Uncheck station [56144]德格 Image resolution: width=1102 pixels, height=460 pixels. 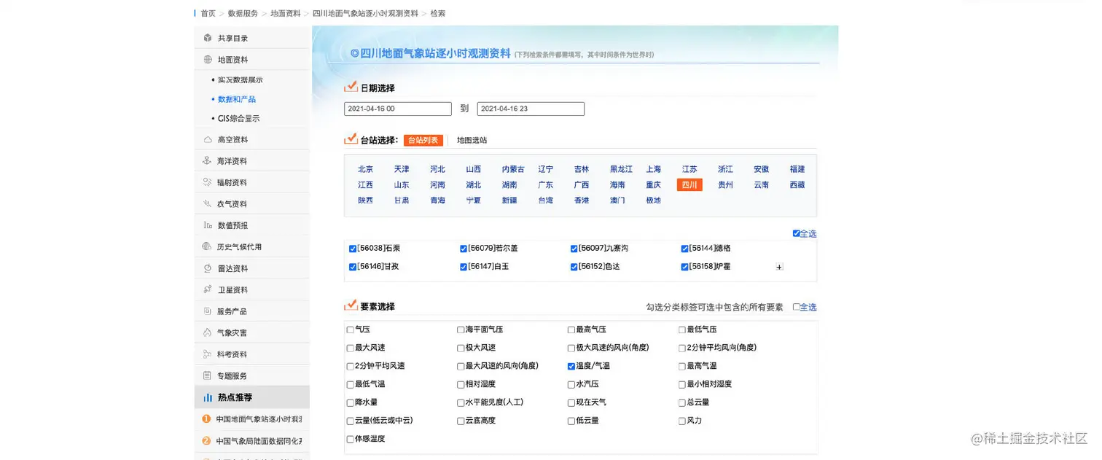click(x=685, y=249)
